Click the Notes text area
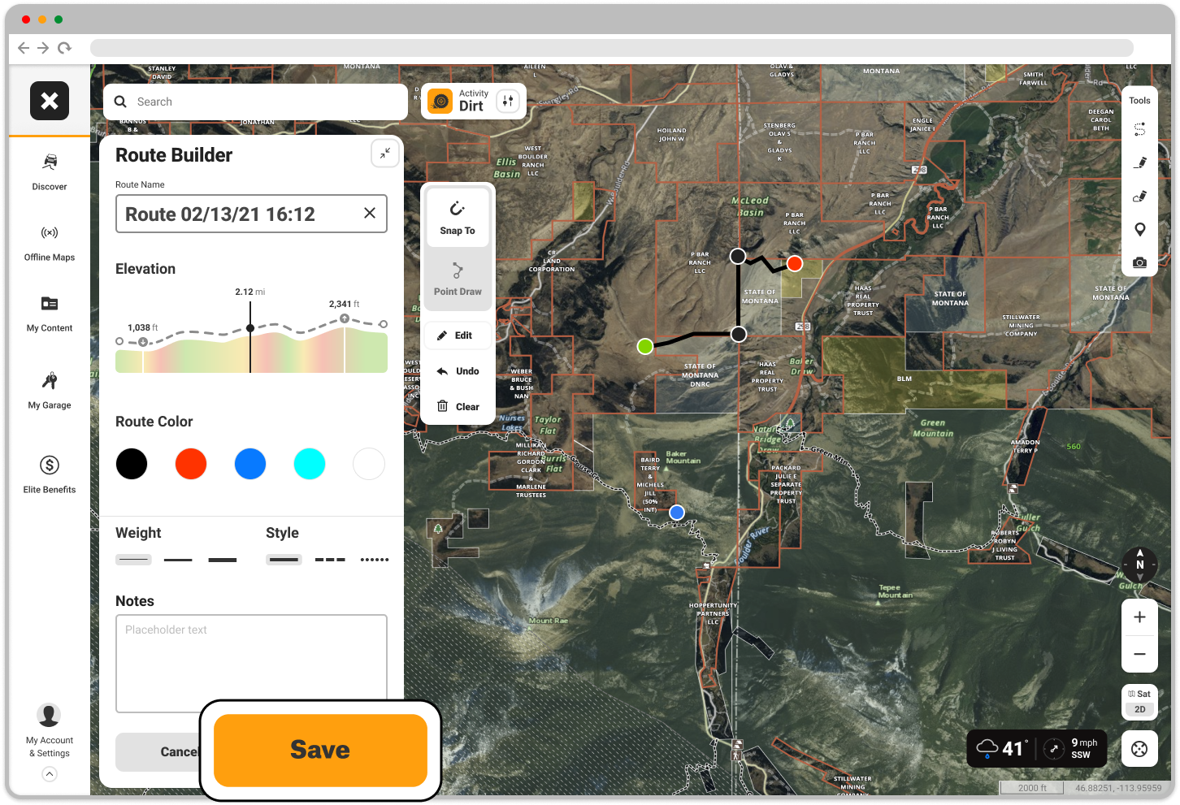The height and width of the screenshot is (805, 1180). [x=251, y=664]
